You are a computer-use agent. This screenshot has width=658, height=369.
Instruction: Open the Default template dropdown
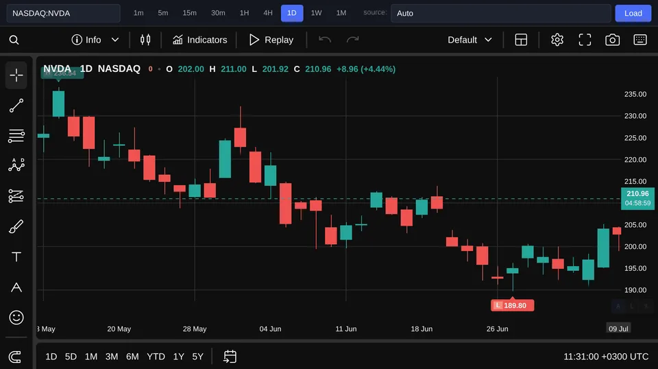pyautogui.click(x=470, y=40)
